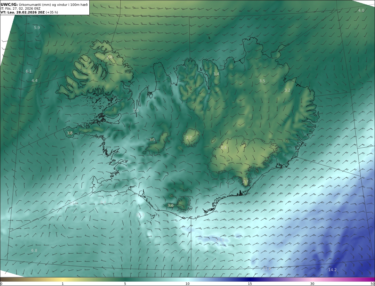Click the colorbar tick label "0"

(x=1, y=284)
